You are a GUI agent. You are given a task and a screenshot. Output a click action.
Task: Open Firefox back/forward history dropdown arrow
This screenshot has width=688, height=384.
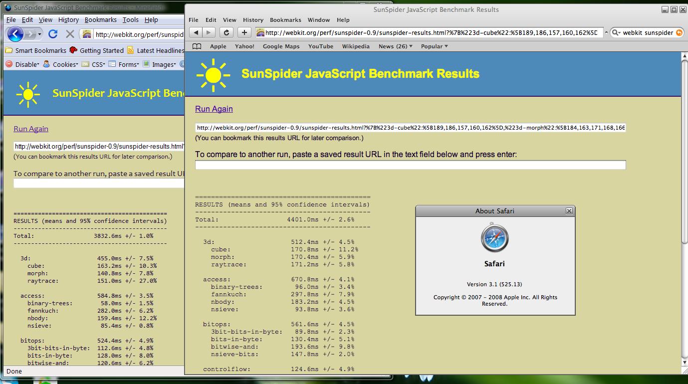(x=40, y=34)
